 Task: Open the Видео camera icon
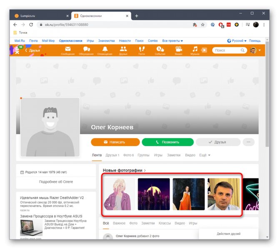click(x=179, y=49)
